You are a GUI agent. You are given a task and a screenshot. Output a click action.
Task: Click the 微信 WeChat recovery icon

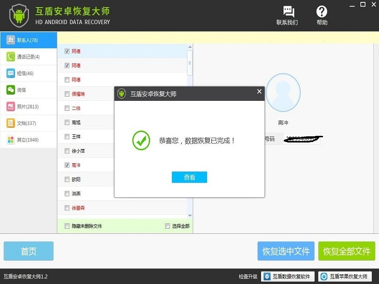tap(12, 90)
